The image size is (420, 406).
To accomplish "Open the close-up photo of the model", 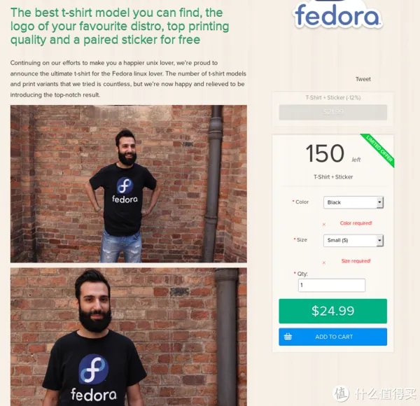I will pos(129,337).
